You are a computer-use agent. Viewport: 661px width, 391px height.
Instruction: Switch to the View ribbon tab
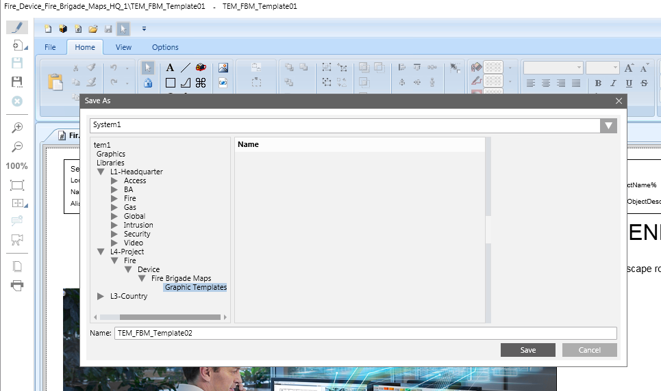click(x=123, y=47)
